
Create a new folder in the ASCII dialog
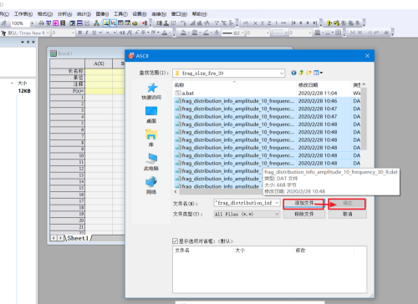[x=308, y=73]
